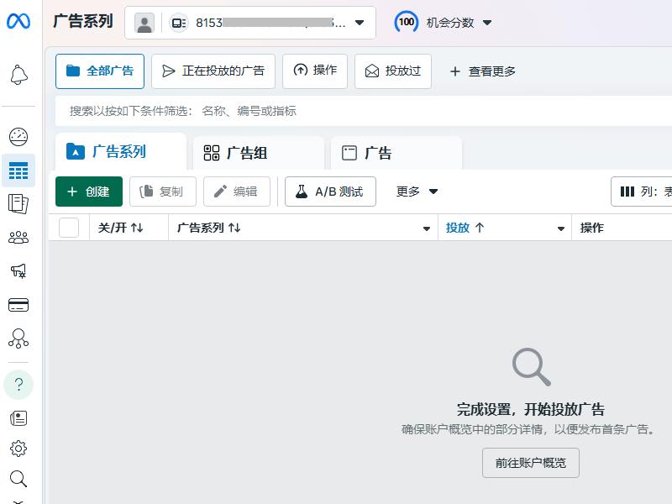
Task: Tick the select-all checkbox in table header
Action: [69, 228]
